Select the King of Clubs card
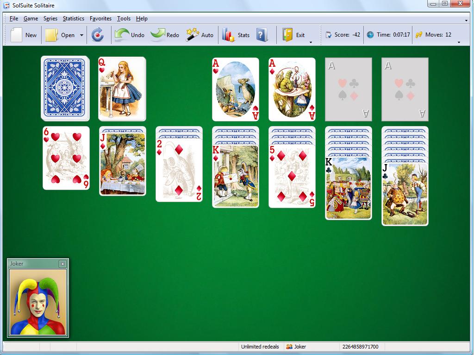 tap(349, 188)
